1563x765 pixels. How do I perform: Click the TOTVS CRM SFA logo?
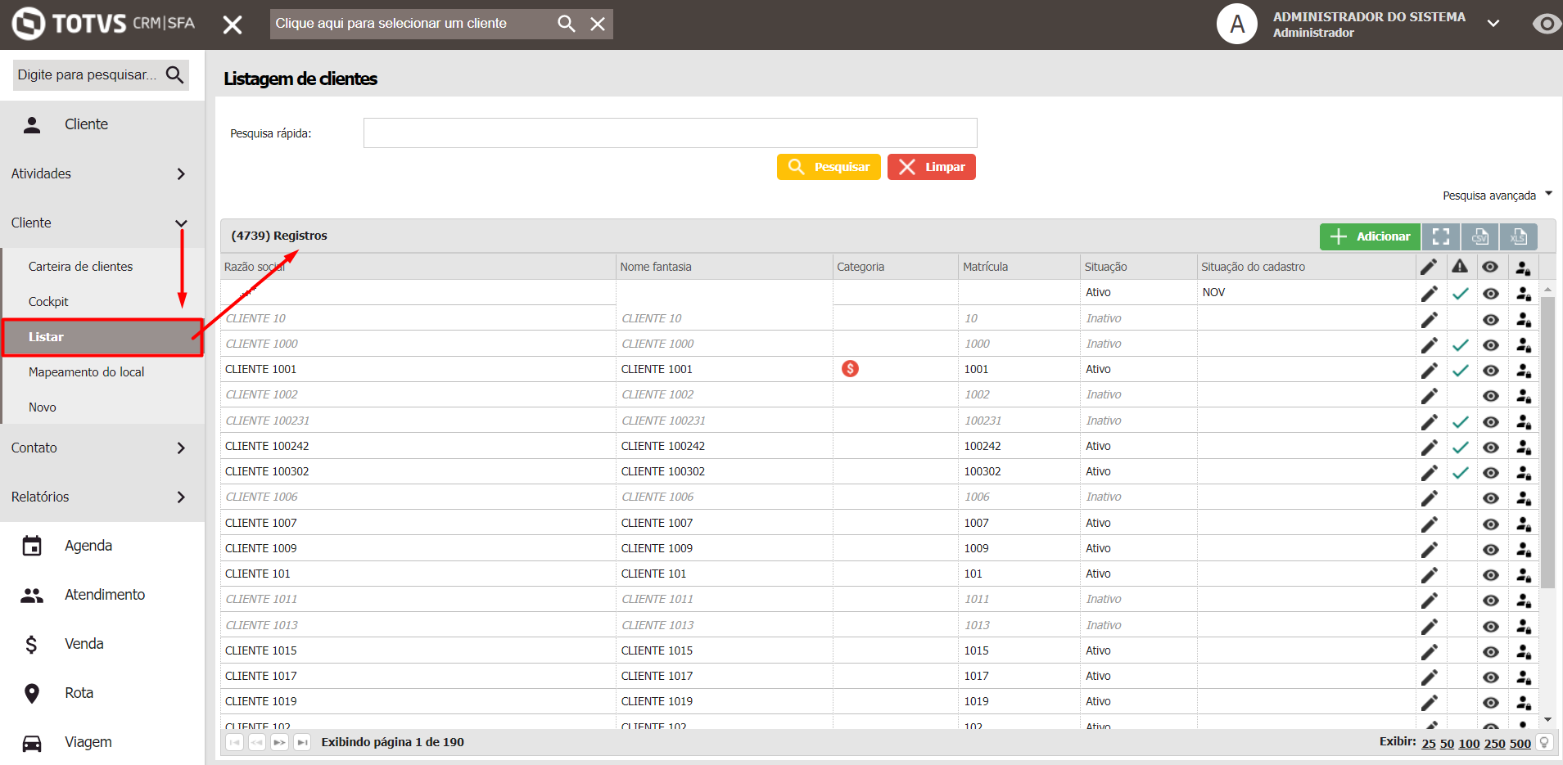coord(104,23)
